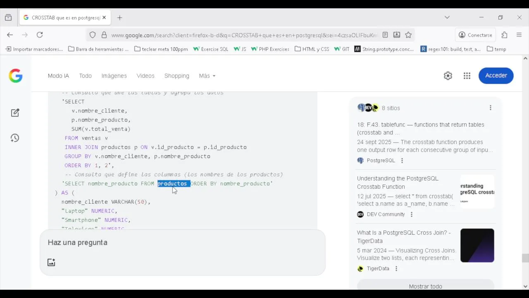Image resolution: width=529 pixels, height=298 pixels.
Task: Open tracking protection shield icon
Action: point(93,35)
